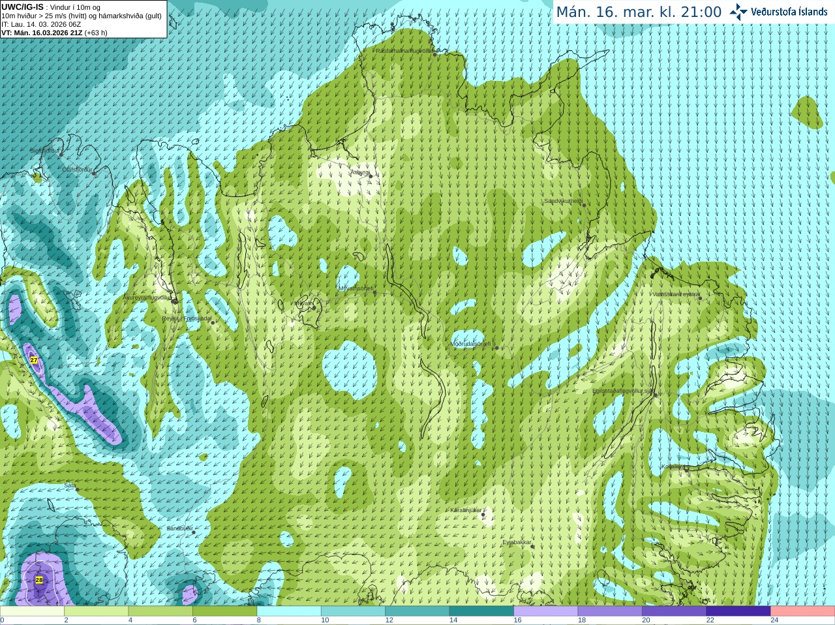Click the legend value '8'
Image resolution: width=835 pixels, height=625 pixels.
pyautogui.click(x=259, y=620)
